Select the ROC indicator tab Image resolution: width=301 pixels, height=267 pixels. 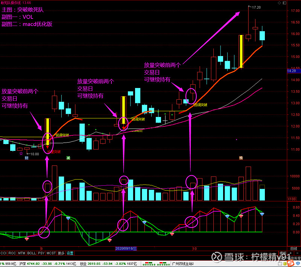[x=12, y=253]
